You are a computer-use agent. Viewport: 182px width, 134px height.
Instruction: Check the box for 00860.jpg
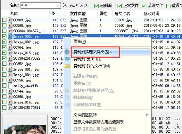pos(4,25)
